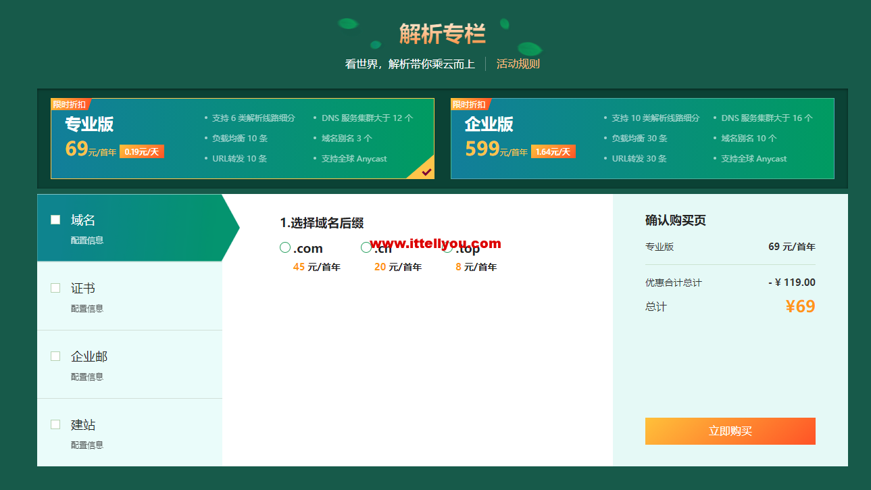Open the 活动规则 activity rules link

tap(518, 64)
